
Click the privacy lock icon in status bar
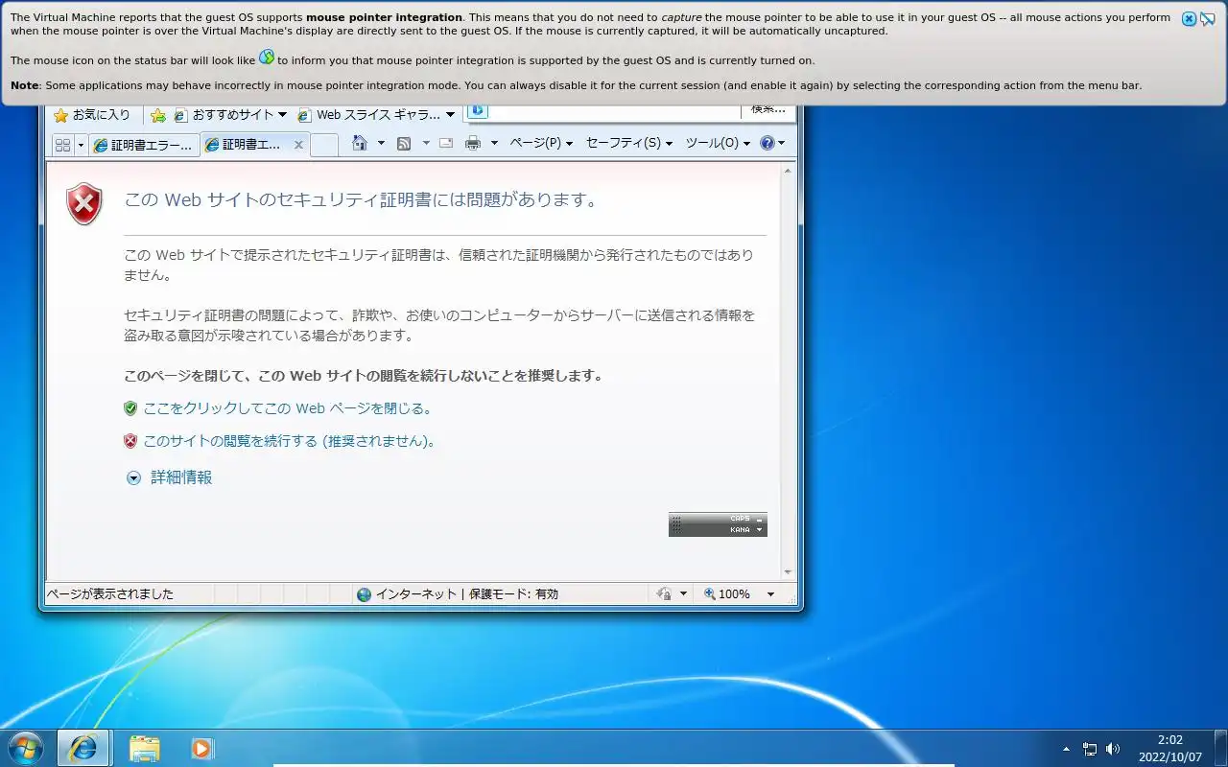(664, 594)
